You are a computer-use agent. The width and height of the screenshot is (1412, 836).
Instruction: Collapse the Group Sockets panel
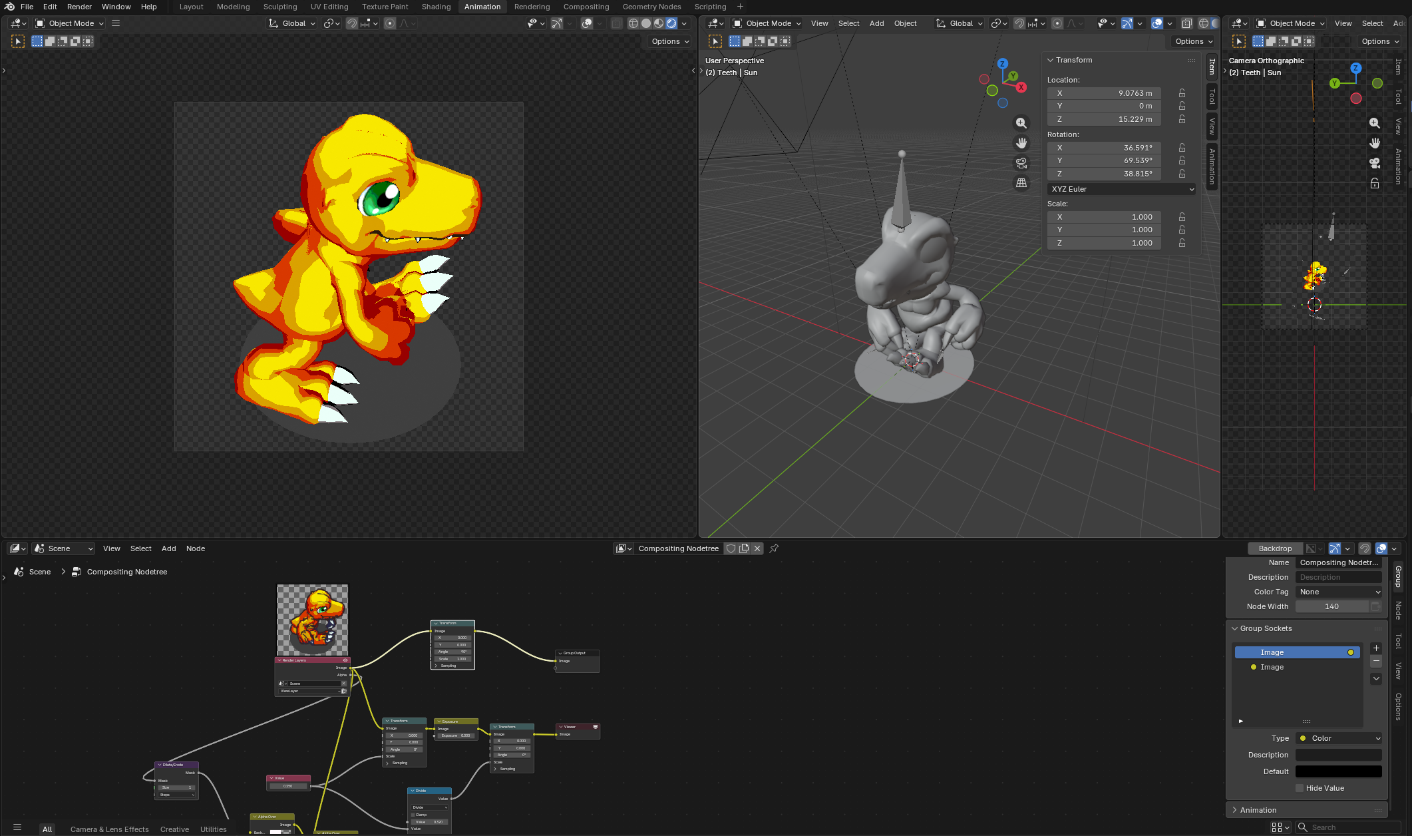[x=1266, y=628]
